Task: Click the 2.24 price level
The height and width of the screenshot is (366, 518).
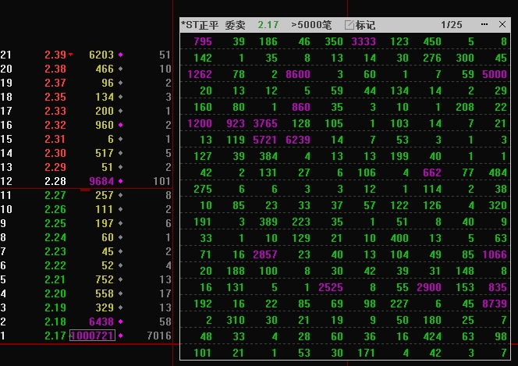Action: click(55, 237)
